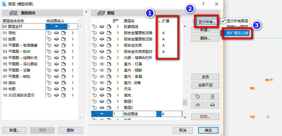Collapse the left panel with the black arrow
282x136 pixels.
pos(86,12)
